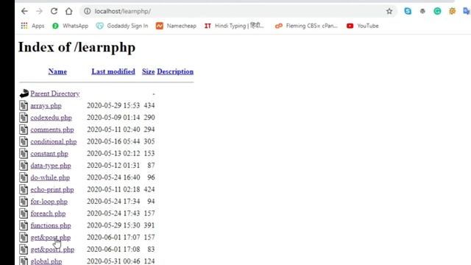471x265 pixels.
Task: Click the date 2020-06-01 17:08
Action: (113, 250)
